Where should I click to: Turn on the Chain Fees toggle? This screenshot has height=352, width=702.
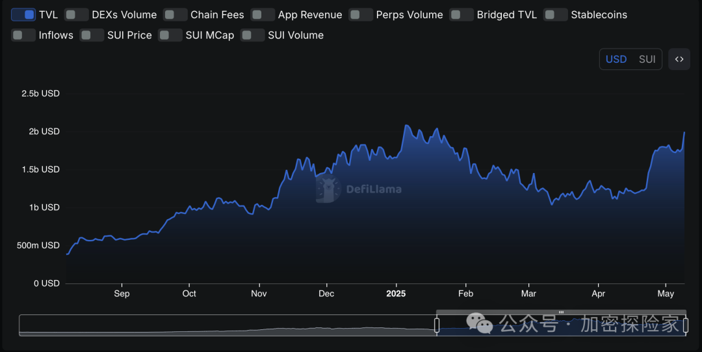point(175,14)
